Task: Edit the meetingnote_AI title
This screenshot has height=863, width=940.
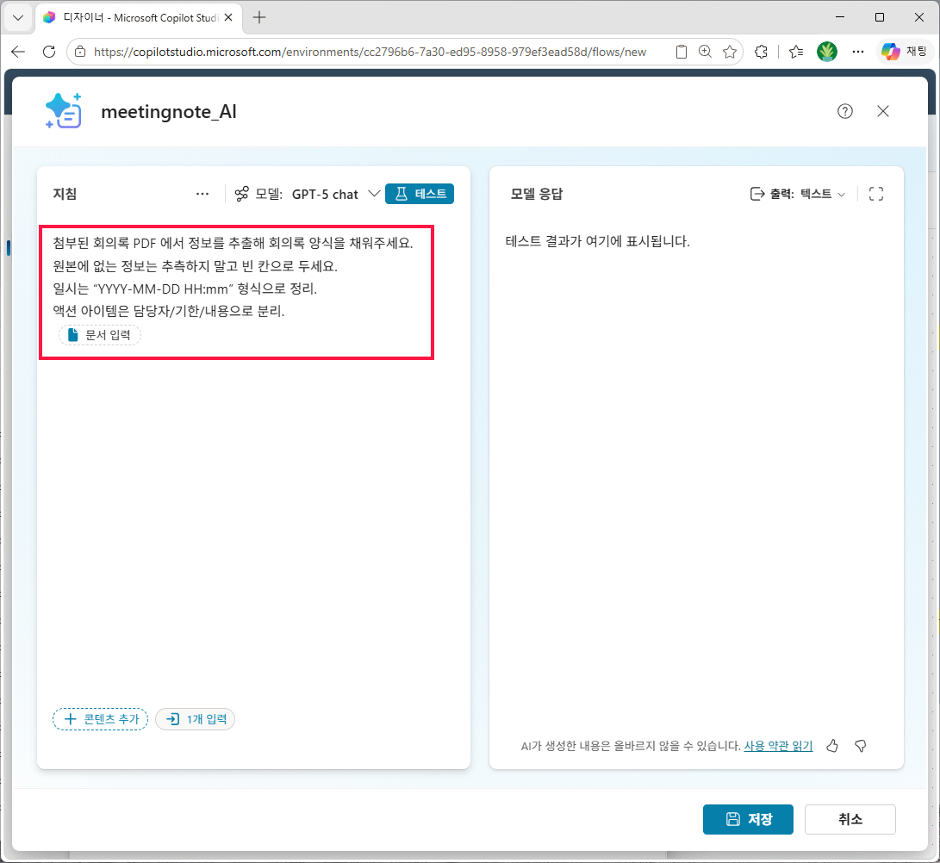Action: 169,111
